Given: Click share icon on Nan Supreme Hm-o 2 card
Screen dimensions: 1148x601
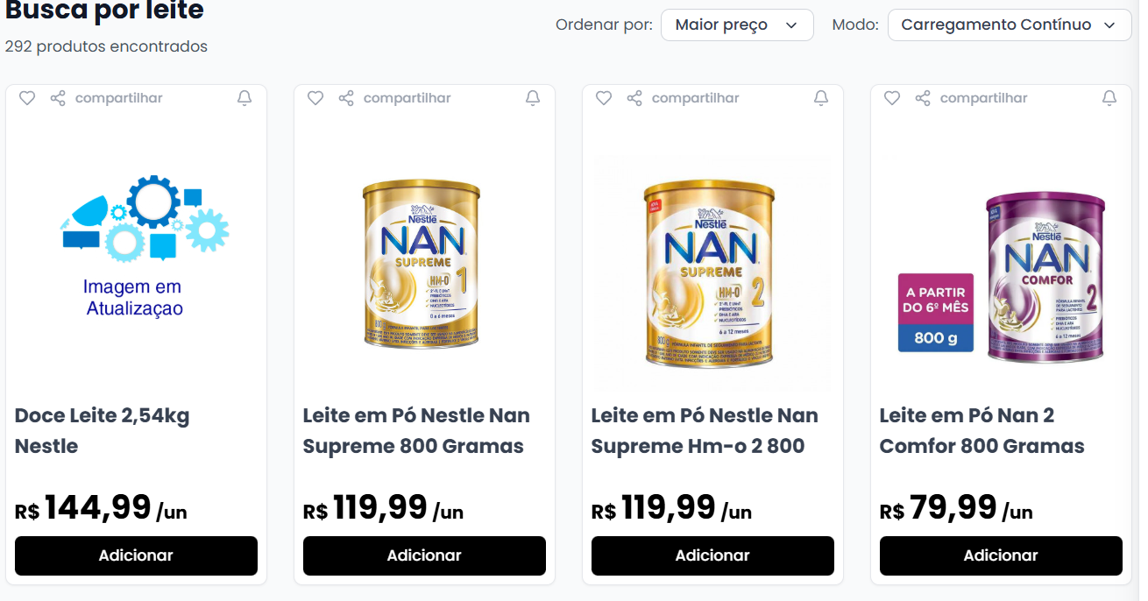Looking at the screenshot, I should tap(634, 98).
